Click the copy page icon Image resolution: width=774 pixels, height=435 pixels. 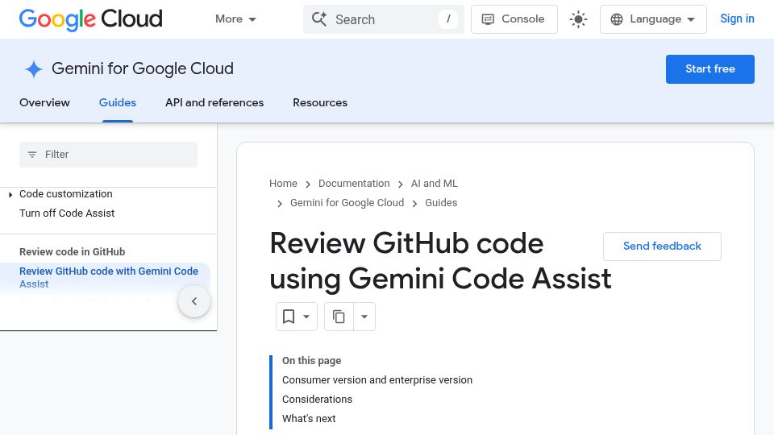coord(339,317)
